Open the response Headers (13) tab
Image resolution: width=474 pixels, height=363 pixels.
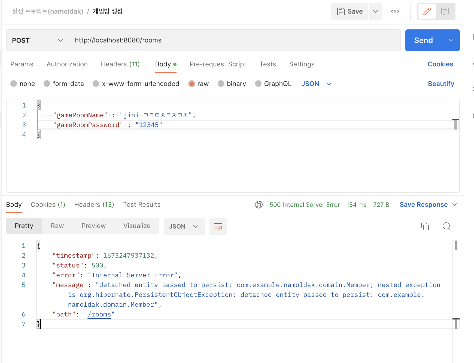tap(94, 205)
